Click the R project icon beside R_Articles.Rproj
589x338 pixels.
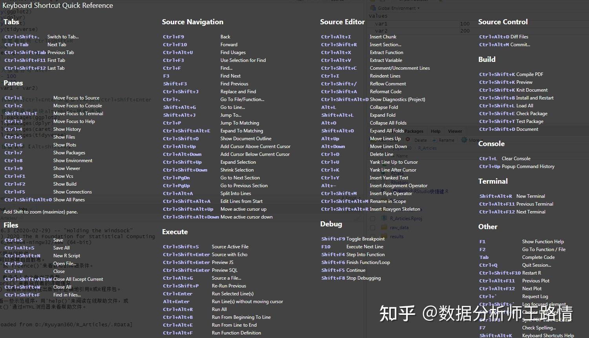(x=385, y=219)
